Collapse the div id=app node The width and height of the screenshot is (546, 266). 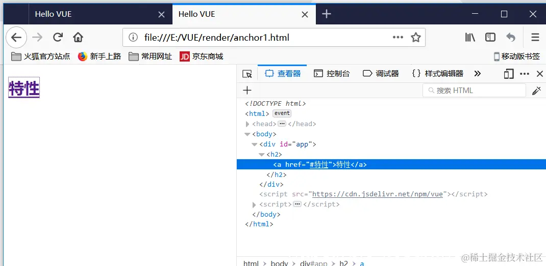255,144
